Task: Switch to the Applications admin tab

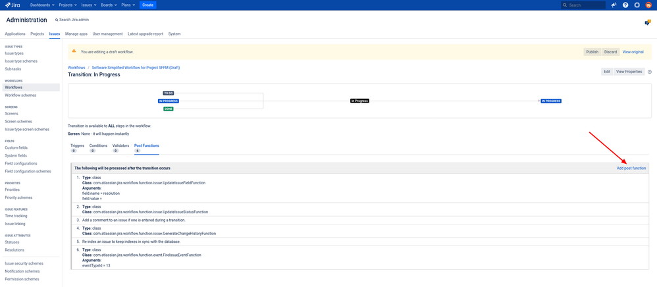Action: 15,34
